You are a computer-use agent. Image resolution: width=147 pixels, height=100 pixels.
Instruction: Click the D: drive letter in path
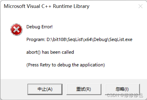[49, 39]
